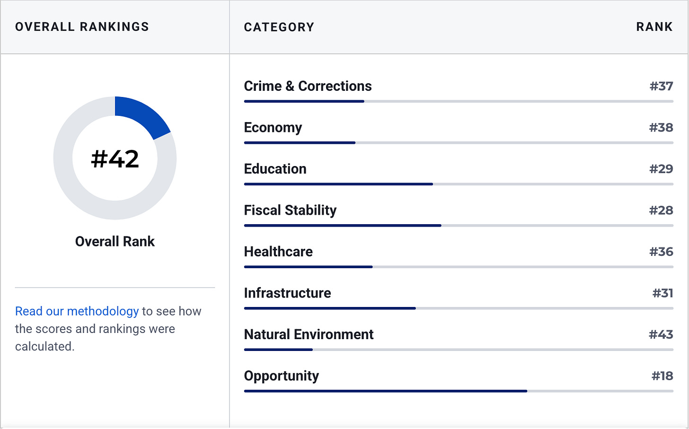Viewport: 689px width, 429px height.
Task: Click the Education rank progress bar
Action: point(459,184)
